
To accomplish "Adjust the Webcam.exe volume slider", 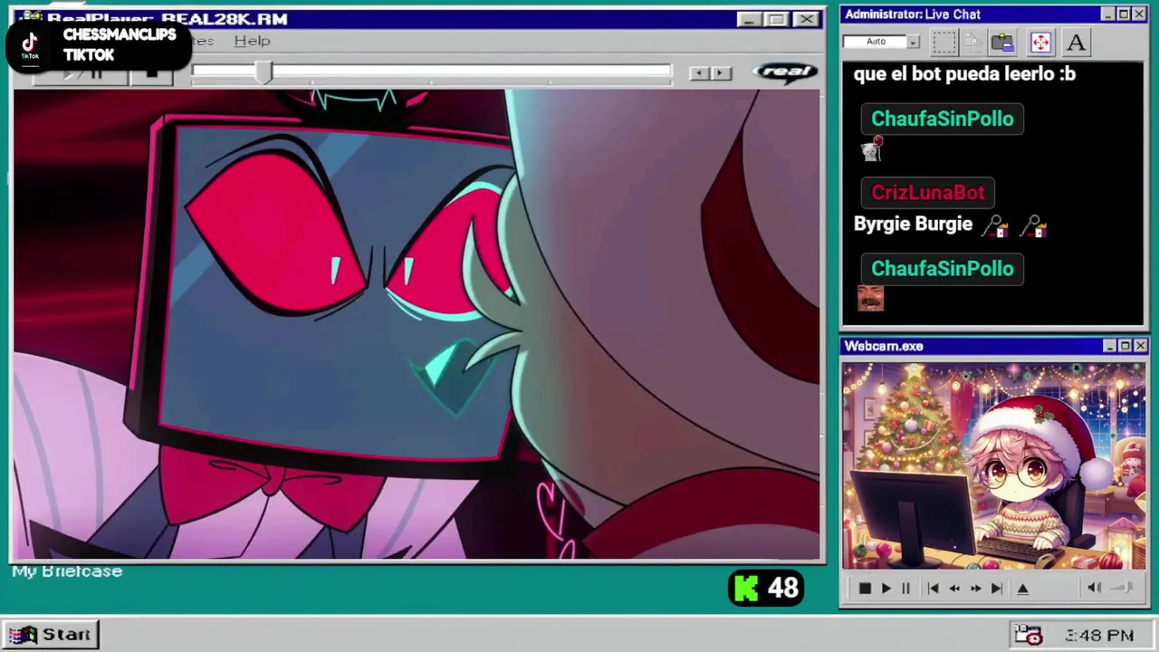I will click(1122, 589).
